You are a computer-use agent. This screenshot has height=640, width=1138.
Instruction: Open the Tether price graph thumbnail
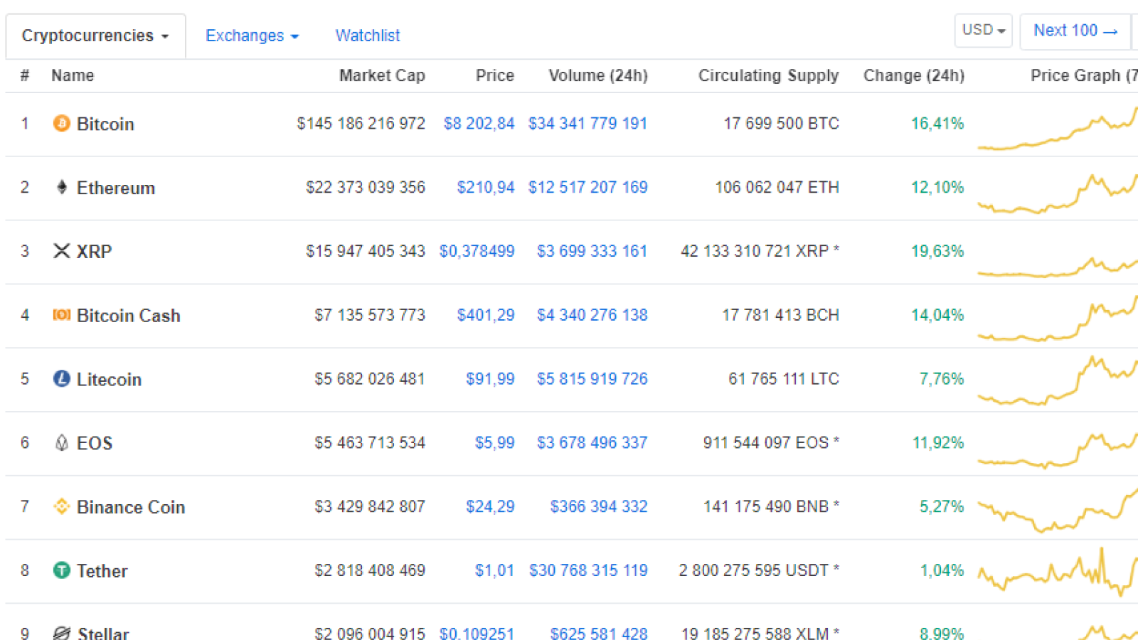pos(1058,572)
